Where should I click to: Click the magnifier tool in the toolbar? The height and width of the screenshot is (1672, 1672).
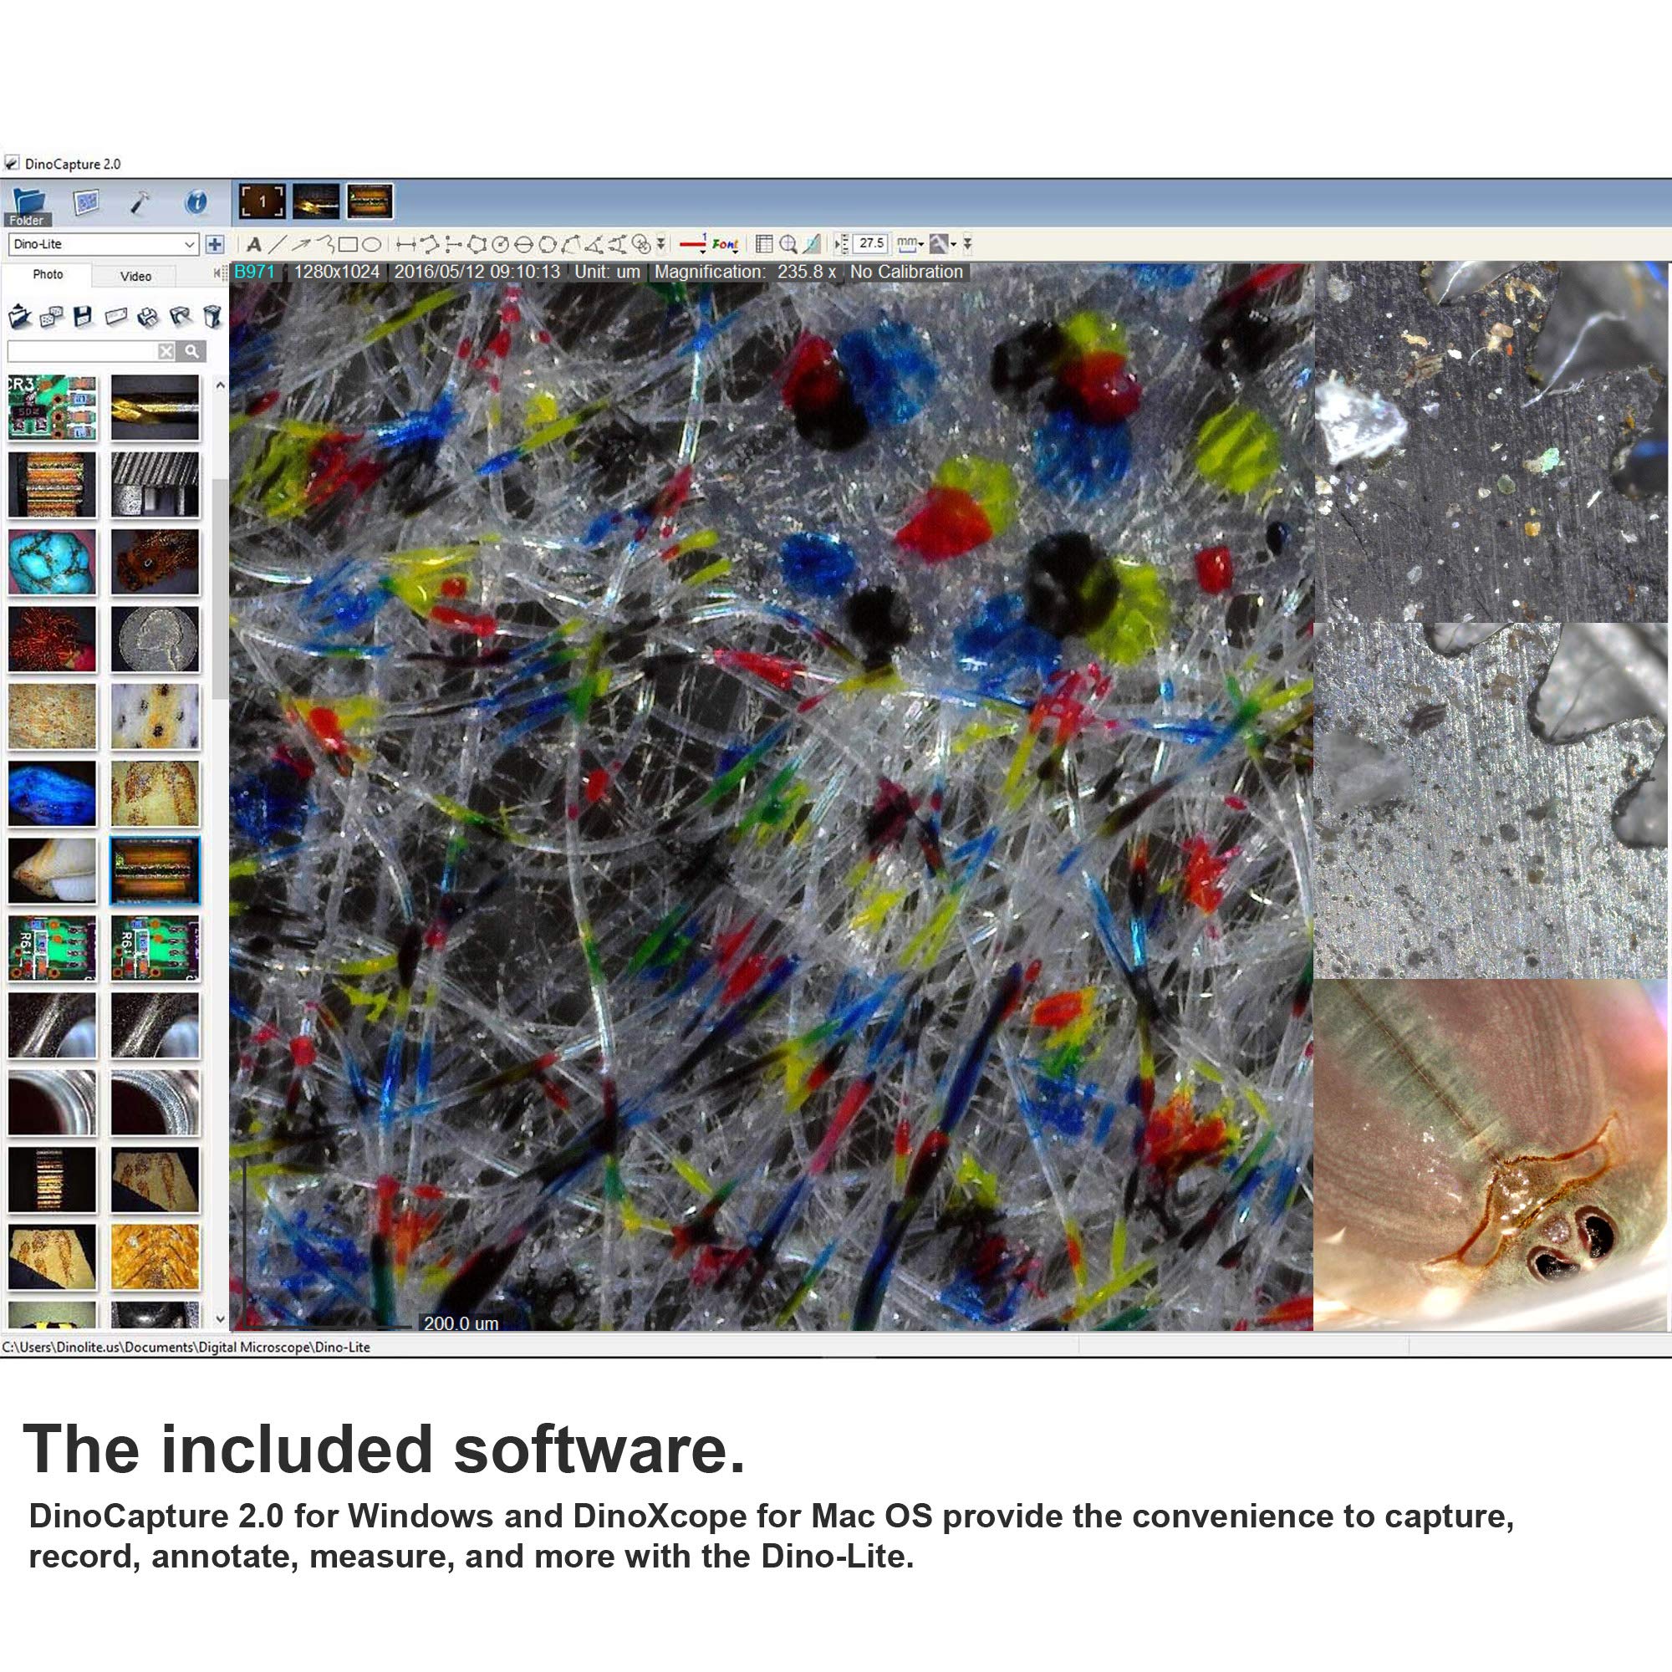click(788, 245)
